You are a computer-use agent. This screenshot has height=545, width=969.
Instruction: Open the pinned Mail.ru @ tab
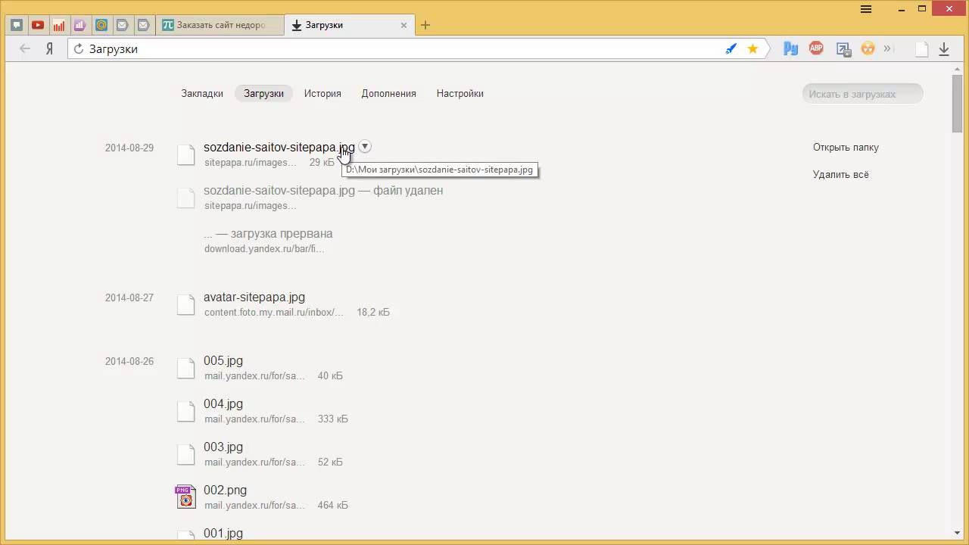pos(101,25)
